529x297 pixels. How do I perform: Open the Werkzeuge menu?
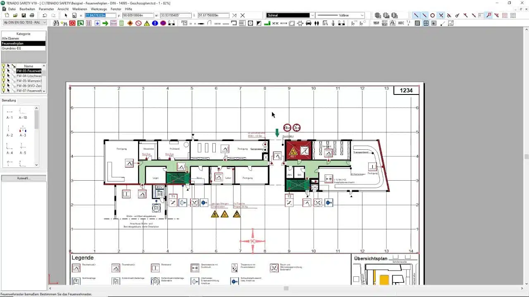click(99, 9)
